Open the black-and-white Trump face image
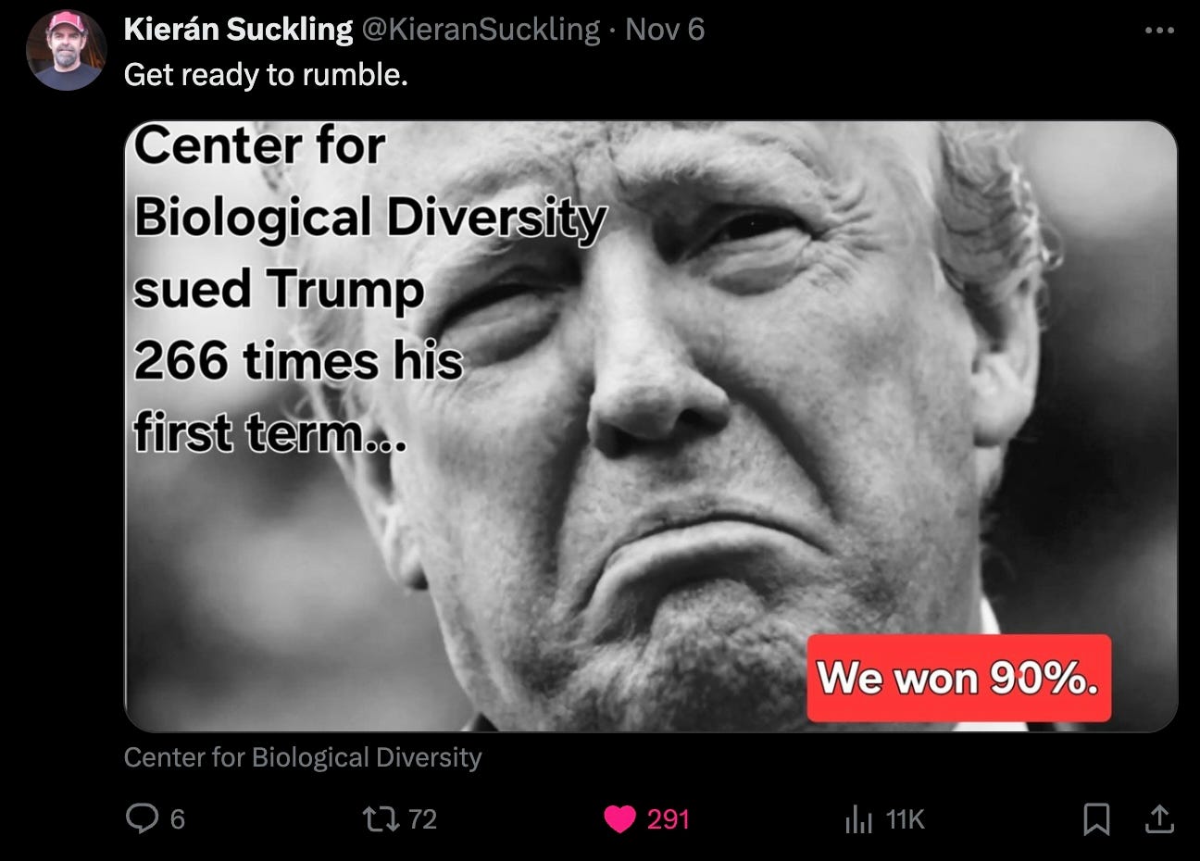The height and width of the screenshot is (861, 1200). point(651,426)
